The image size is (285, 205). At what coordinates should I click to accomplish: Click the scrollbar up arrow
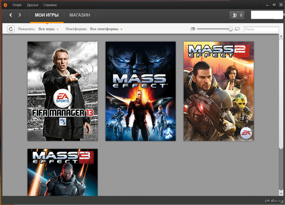pyautogui.click(x=281, y=36)
